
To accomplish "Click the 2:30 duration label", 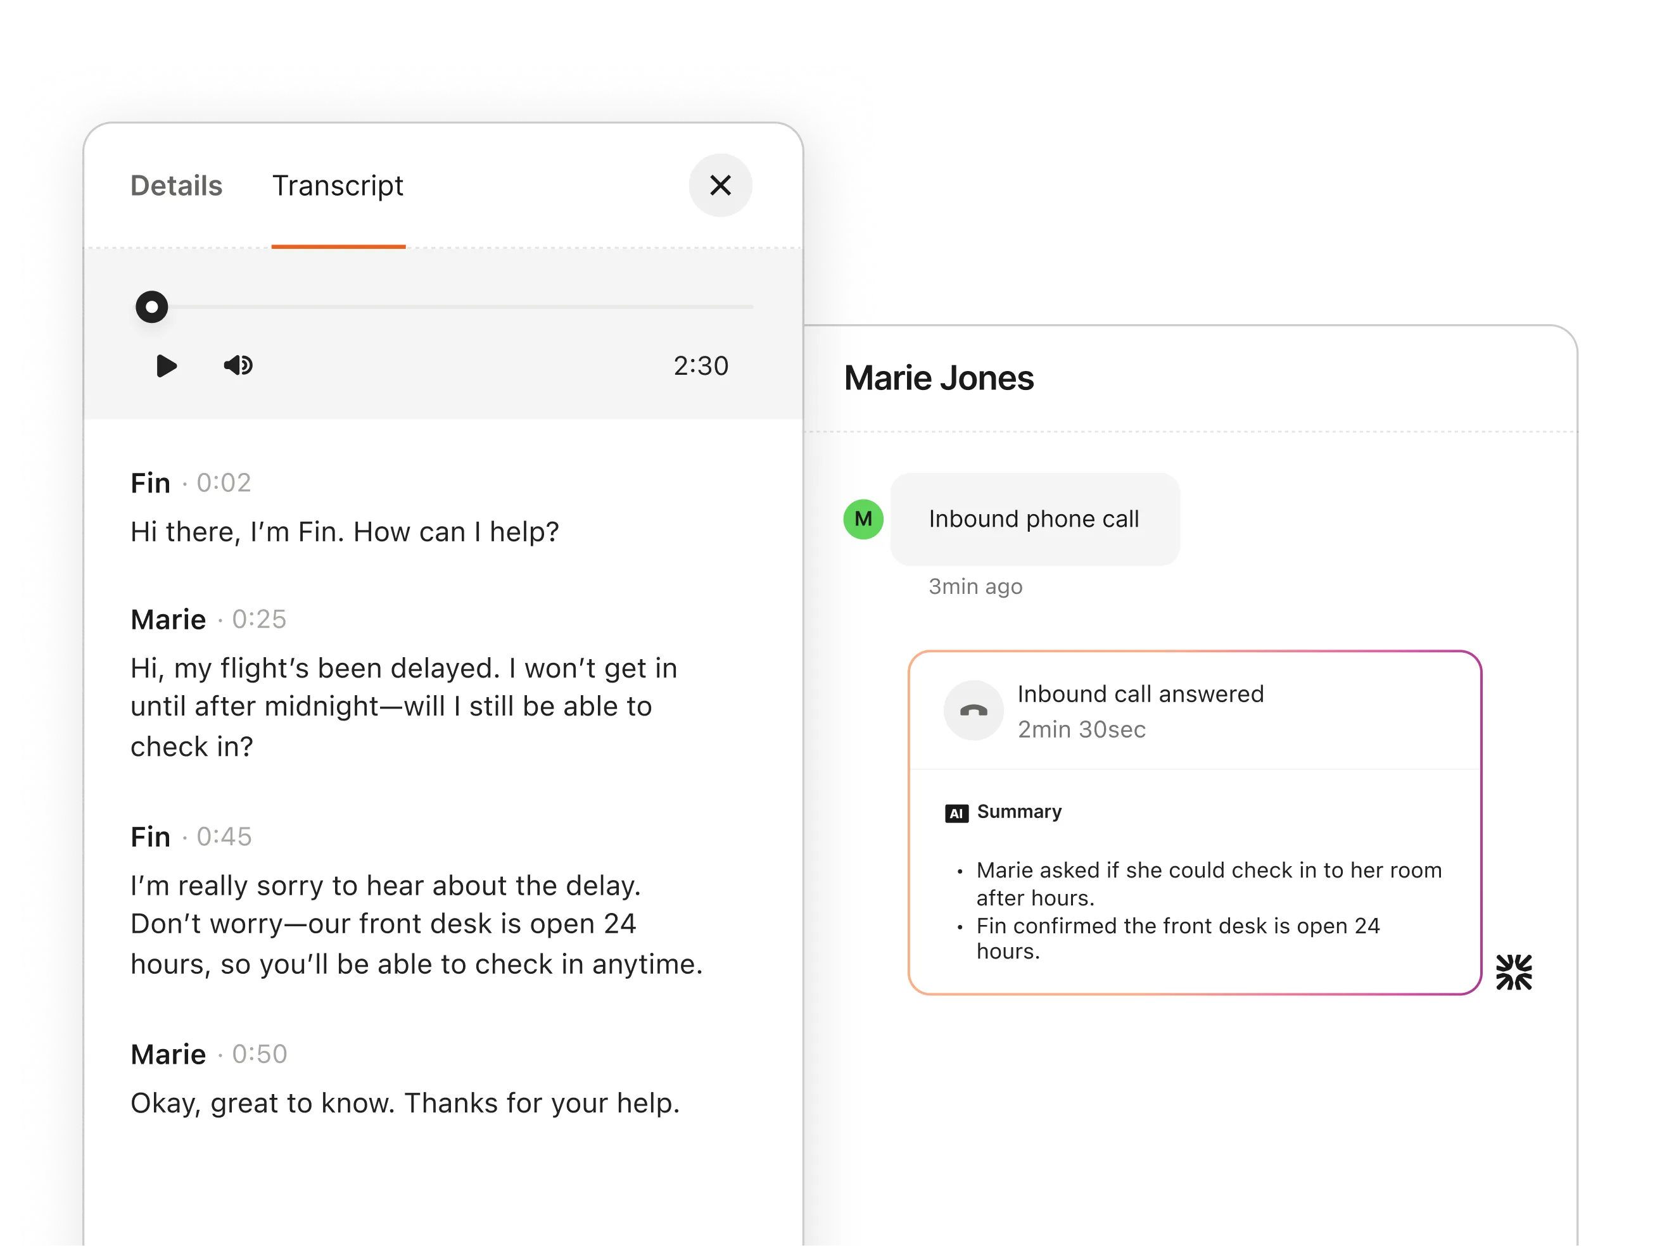I will coord(701,366).
